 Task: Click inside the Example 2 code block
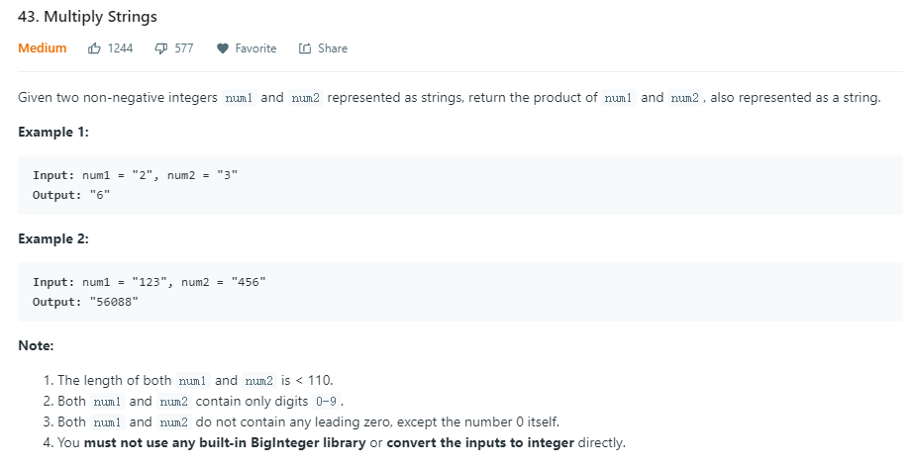(x=459, y=292)
